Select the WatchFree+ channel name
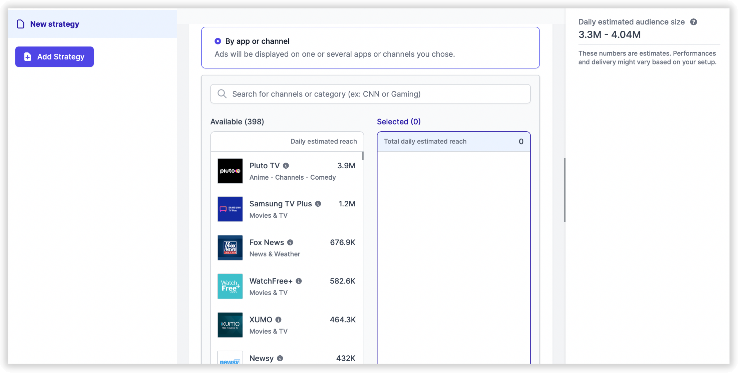 click(x=271, y=281)
